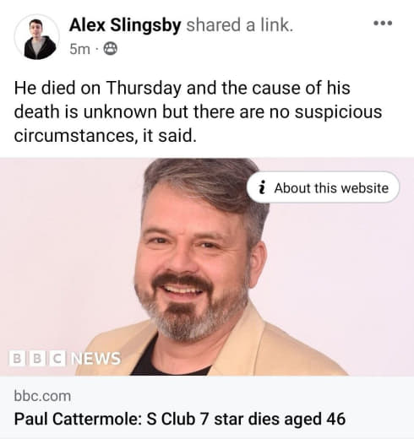Click 'shared a link.' text in header
This screenshot has height=439, width=414.
click(x=240, y=25)
